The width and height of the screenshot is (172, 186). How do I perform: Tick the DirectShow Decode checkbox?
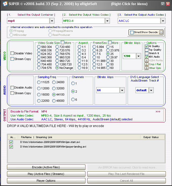coord(132,32)
